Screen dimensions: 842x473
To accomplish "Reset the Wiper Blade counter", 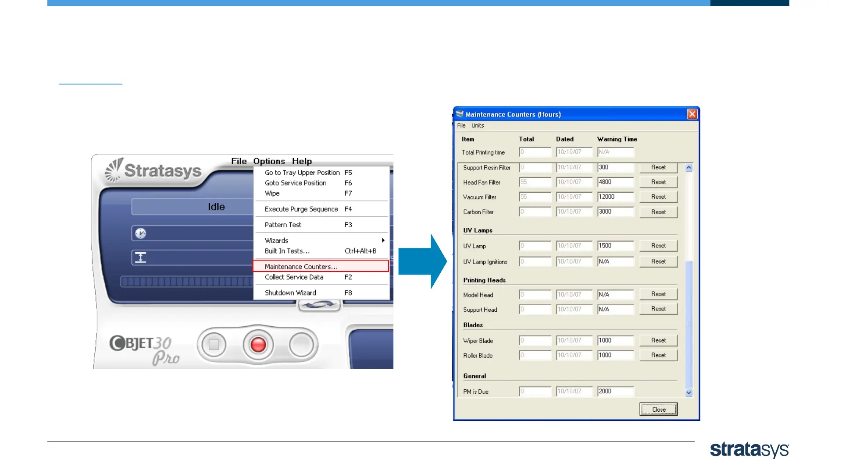I will (658, 340).
